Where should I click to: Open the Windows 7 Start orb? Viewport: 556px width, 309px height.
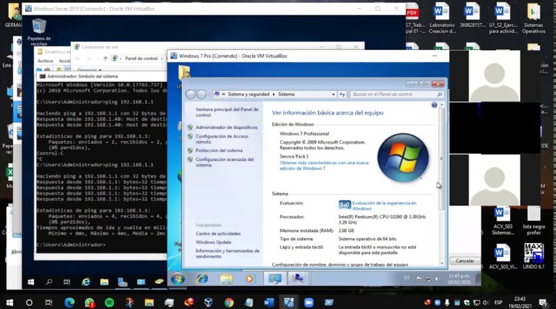(x=177, y=279)
